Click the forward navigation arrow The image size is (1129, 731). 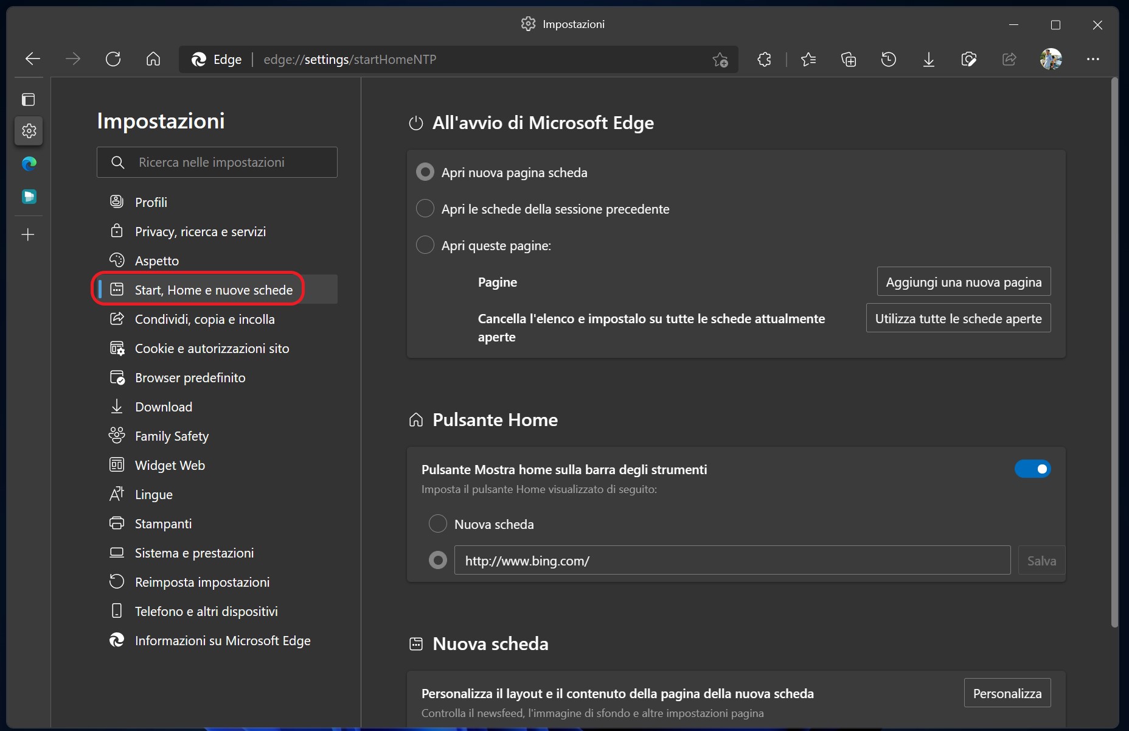pyautogui.click(x=73, y=59)
